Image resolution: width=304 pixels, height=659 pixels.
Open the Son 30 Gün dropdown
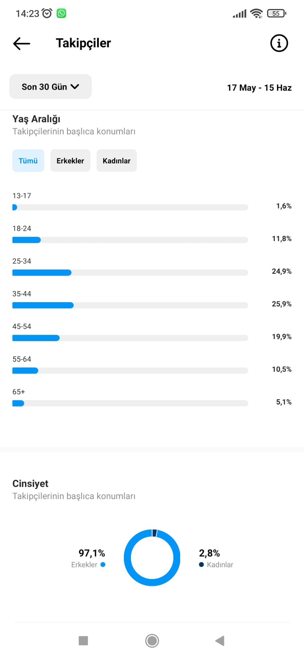51,87
